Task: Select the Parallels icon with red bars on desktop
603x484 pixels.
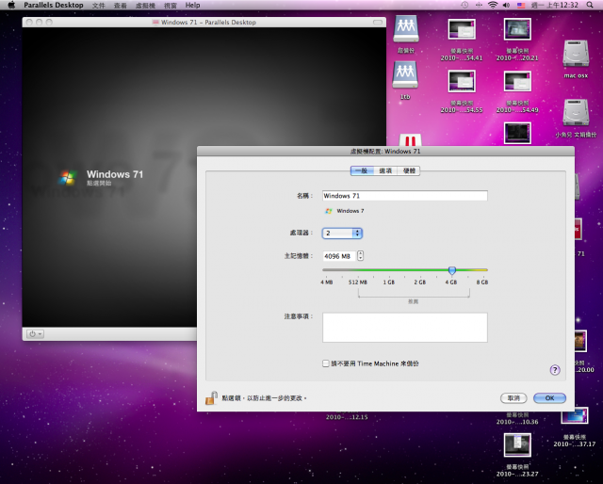Action: [x=410, y=140]
